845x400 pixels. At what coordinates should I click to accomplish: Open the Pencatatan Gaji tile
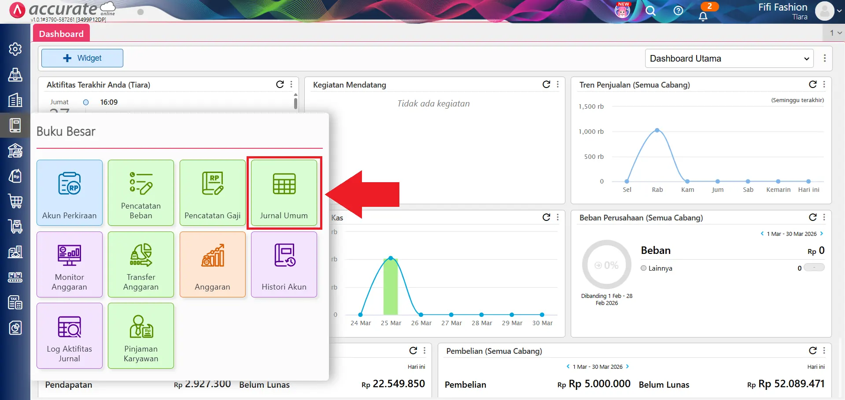(x=212, y=193)
